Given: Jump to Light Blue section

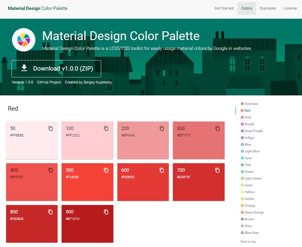Looking at the screenshot, I should click(252, 151).
